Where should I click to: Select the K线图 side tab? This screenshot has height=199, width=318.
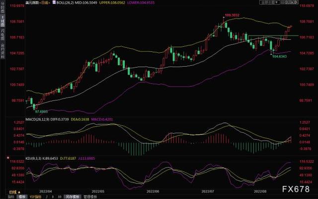pos(2,21)
